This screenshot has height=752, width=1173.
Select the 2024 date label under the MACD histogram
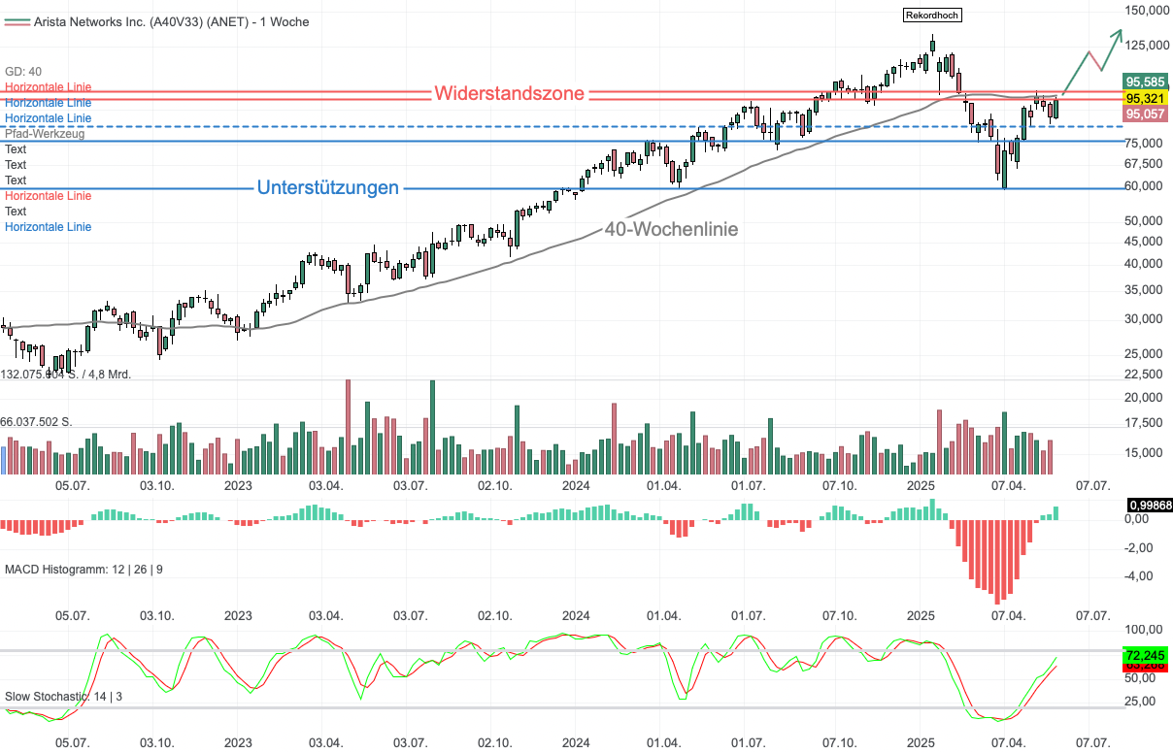[576, 616]
